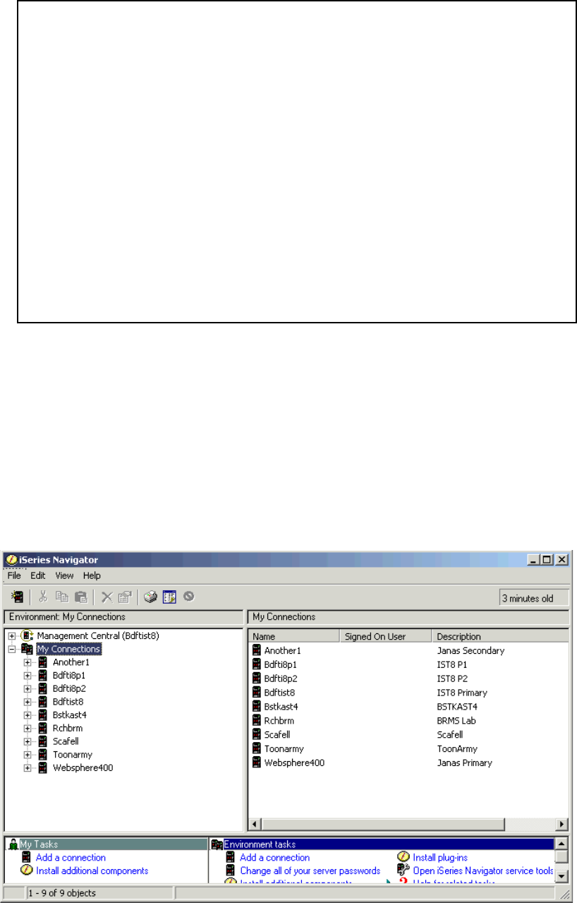Collapse the My Connections tree node
Viewport: 577px width, 903px height.
(12, 649)
